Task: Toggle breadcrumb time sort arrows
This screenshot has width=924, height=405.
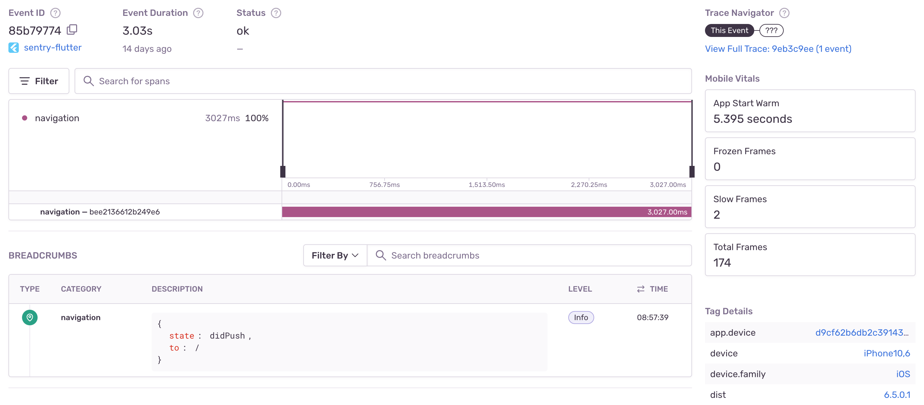Action: point(640,289)
